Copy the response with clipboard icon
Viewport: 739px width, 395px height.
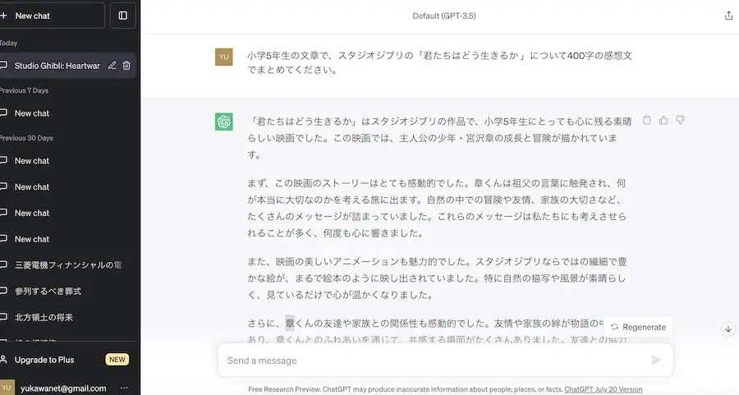pyautogui.click(x=647, y=120)
